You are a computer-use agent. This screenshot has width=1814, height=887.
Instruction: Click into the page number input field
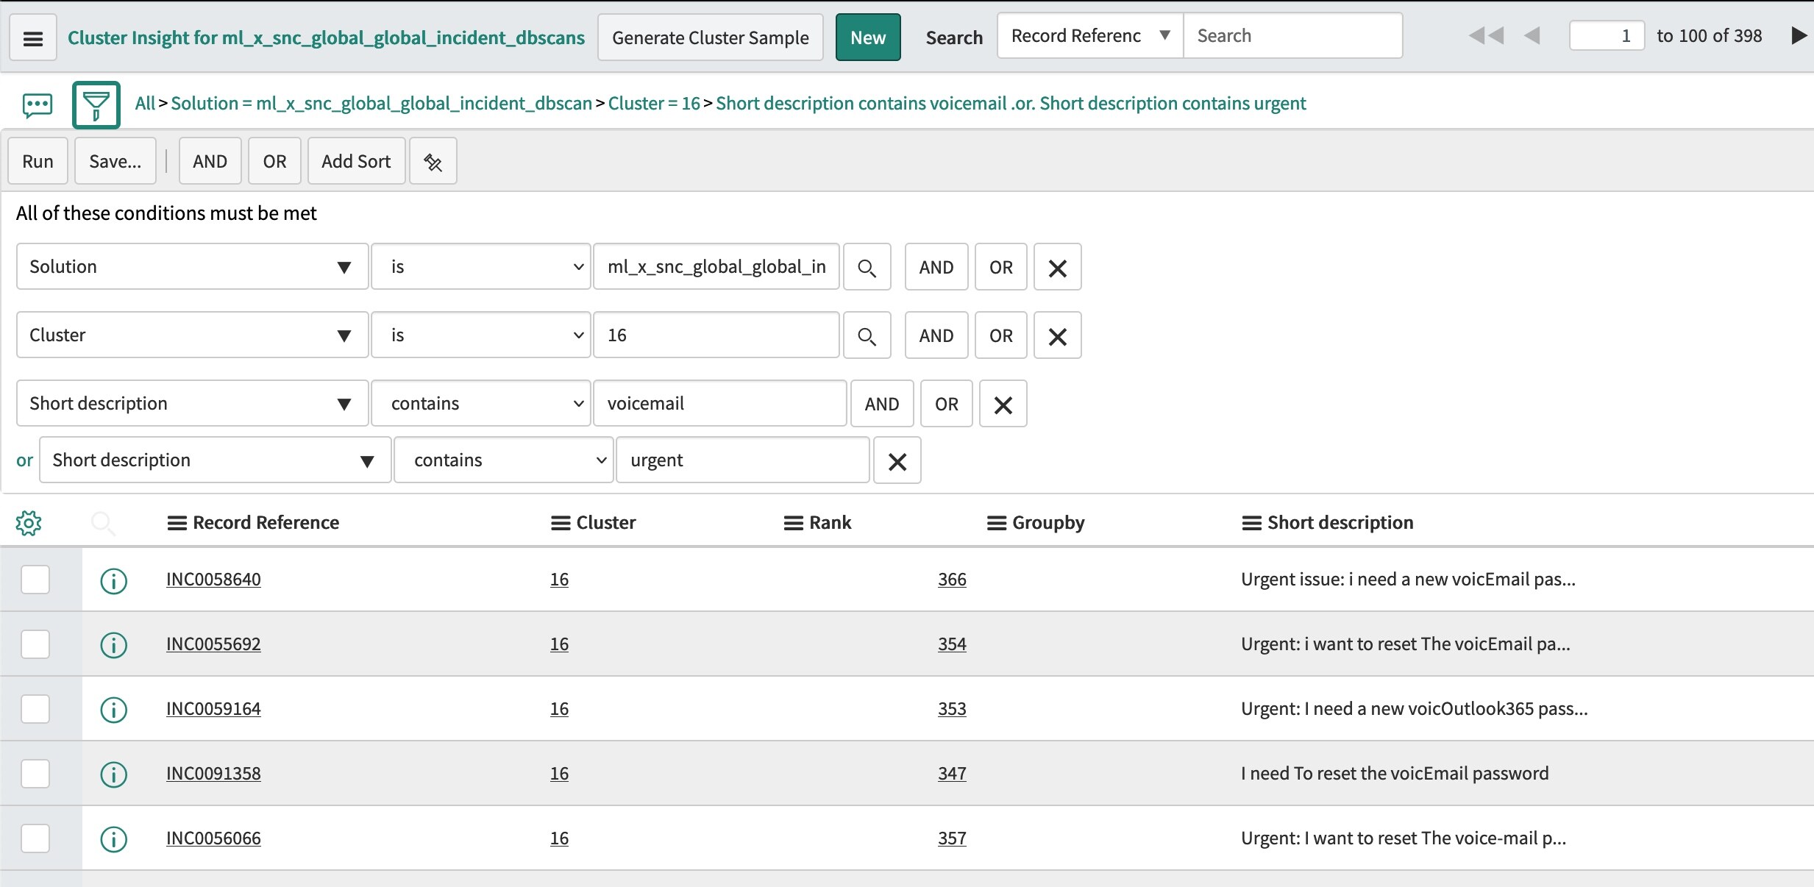pos(1607,35)
